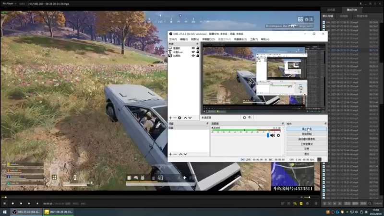The image size is (384, 216).
Task: Open the 编辑(E) menu in OBS
Action: coord(184,39)
